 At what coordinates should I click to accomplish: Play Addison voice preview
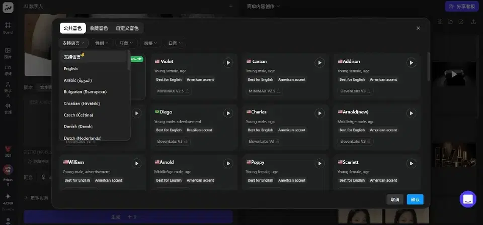(411, 63)
